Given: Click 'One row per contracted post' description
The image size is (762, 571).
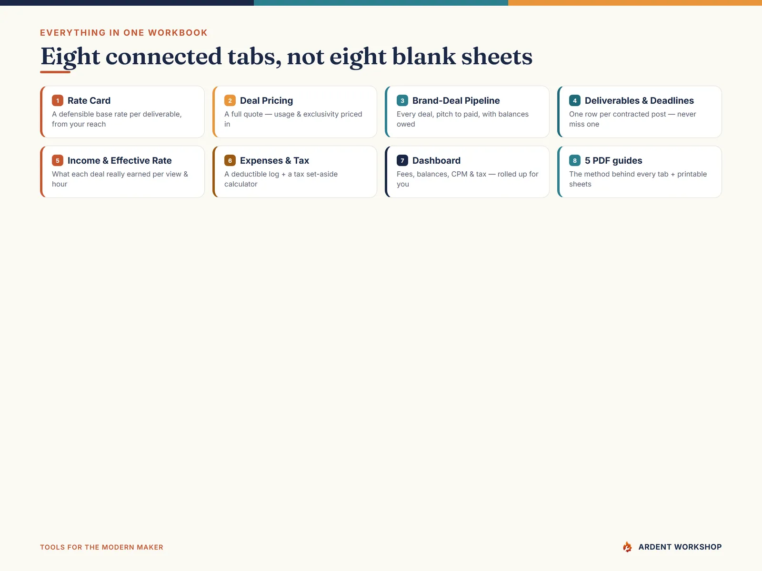Looking at the screenshot, I should coord(632,119).
